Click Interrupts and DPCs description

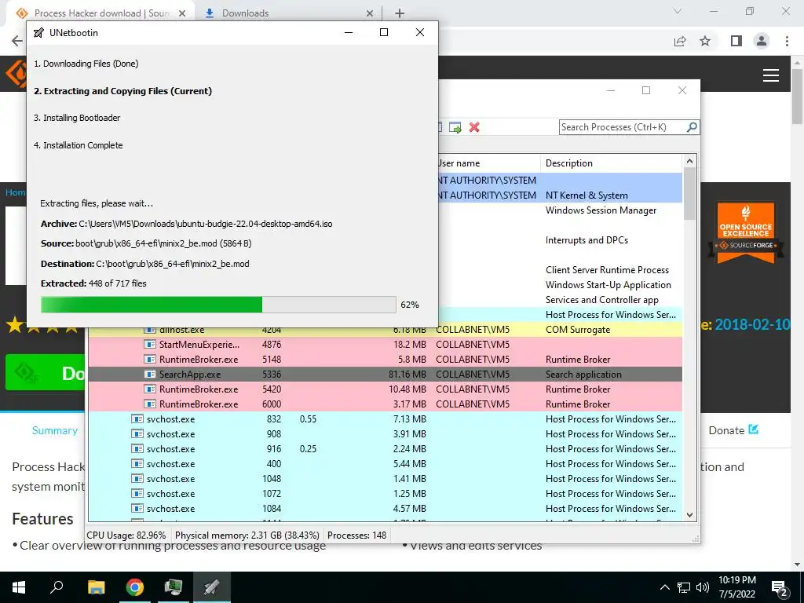pos(587,240)
